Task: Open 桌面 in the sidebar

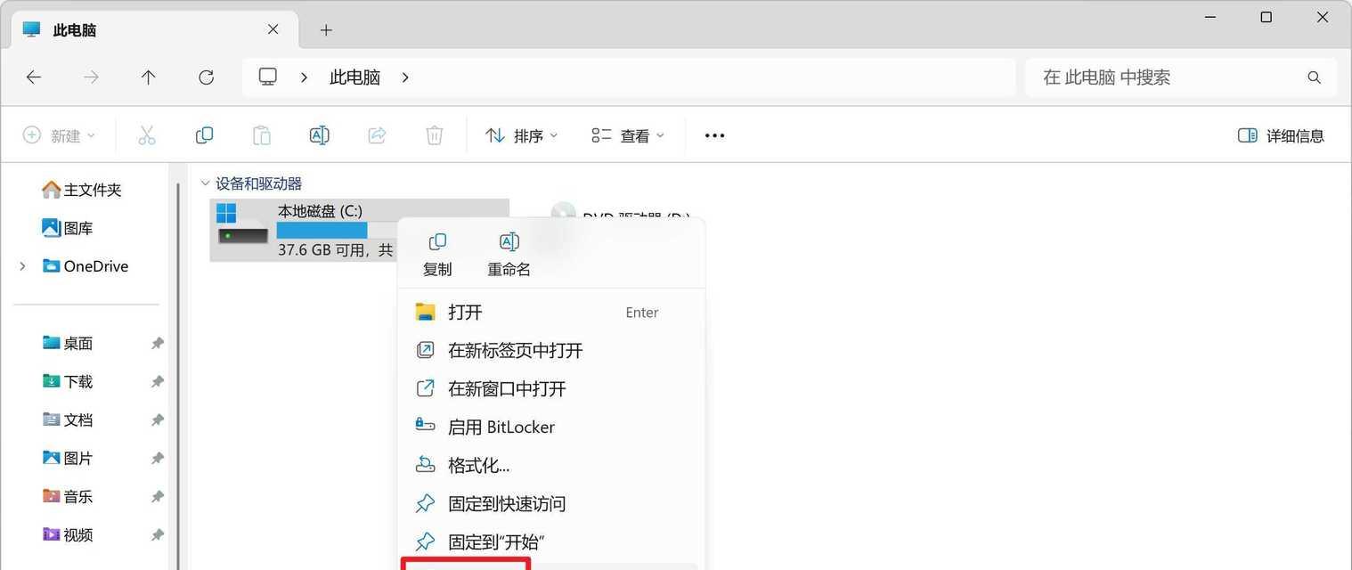Action: tap(68, 343)
